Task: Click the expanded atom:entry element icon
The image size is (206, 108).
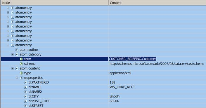Action: click(x=12, y=45)
